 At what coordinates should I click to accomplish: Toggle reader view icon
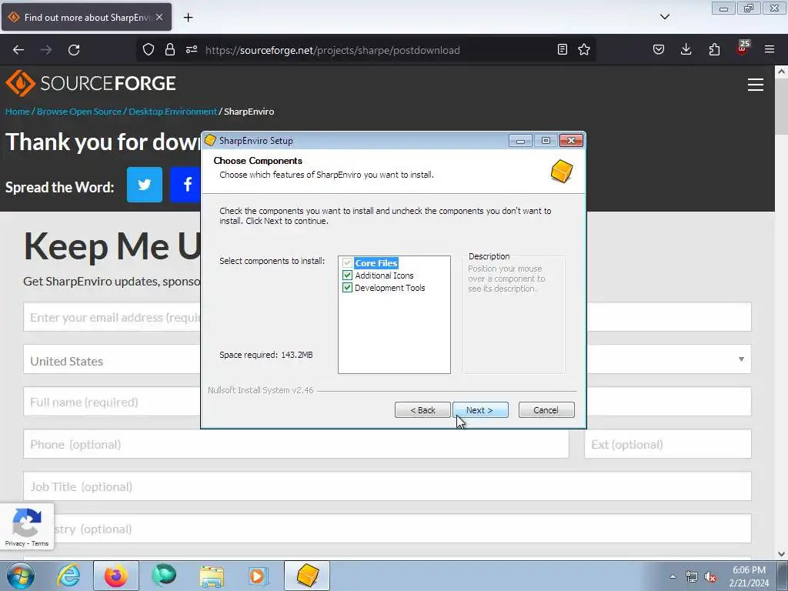563,49
